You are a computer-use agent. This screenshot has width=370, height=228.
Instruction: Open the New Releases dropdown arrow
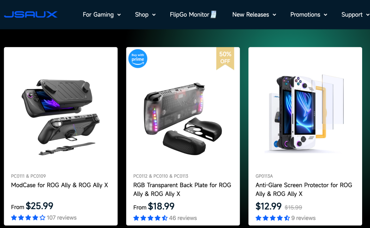tap(274, 15)
